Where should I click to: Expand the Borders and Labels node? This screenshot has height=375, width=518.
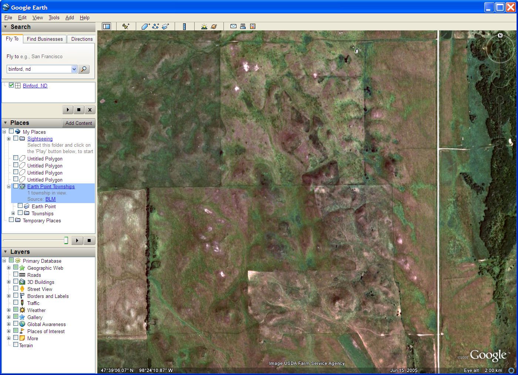click(x=9, y=296)
